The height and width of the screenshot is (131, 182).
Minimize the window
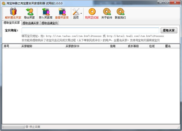pyautogui.click(x=161, y=2)
